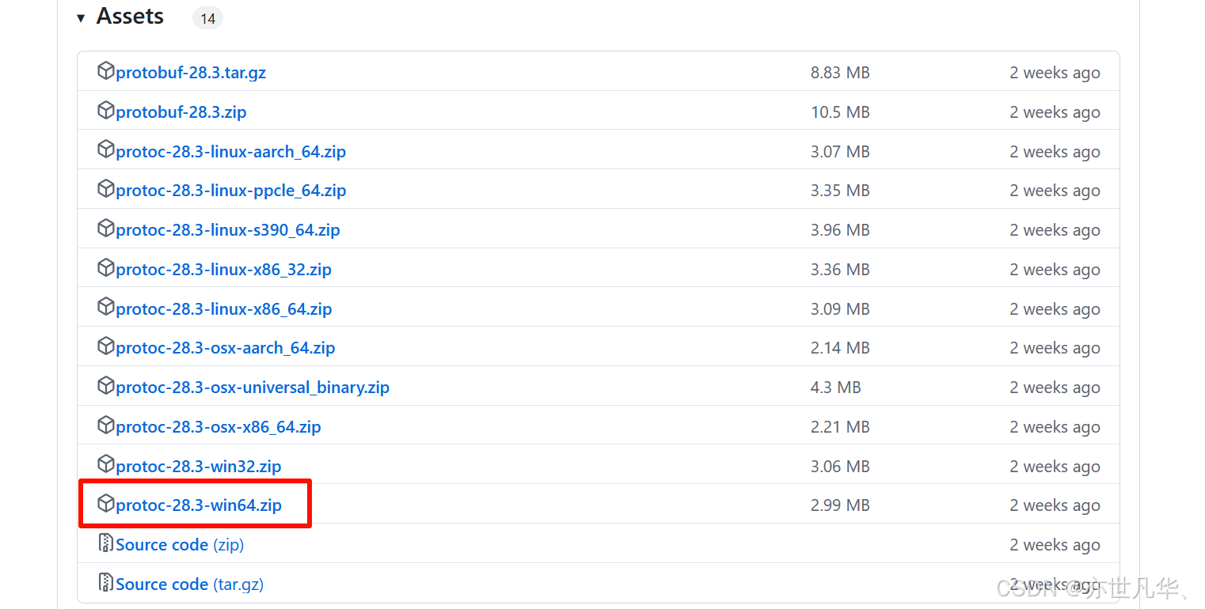Viewport: 1205px width, 609px height.
Task: Click the upload date on the linux-s390_64 row
Action: tap(1055, 230)
